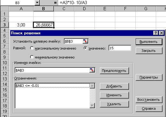Select row header 1
Image resolution: width=166 pixels, height=117 pixels.
click(4, 14)
